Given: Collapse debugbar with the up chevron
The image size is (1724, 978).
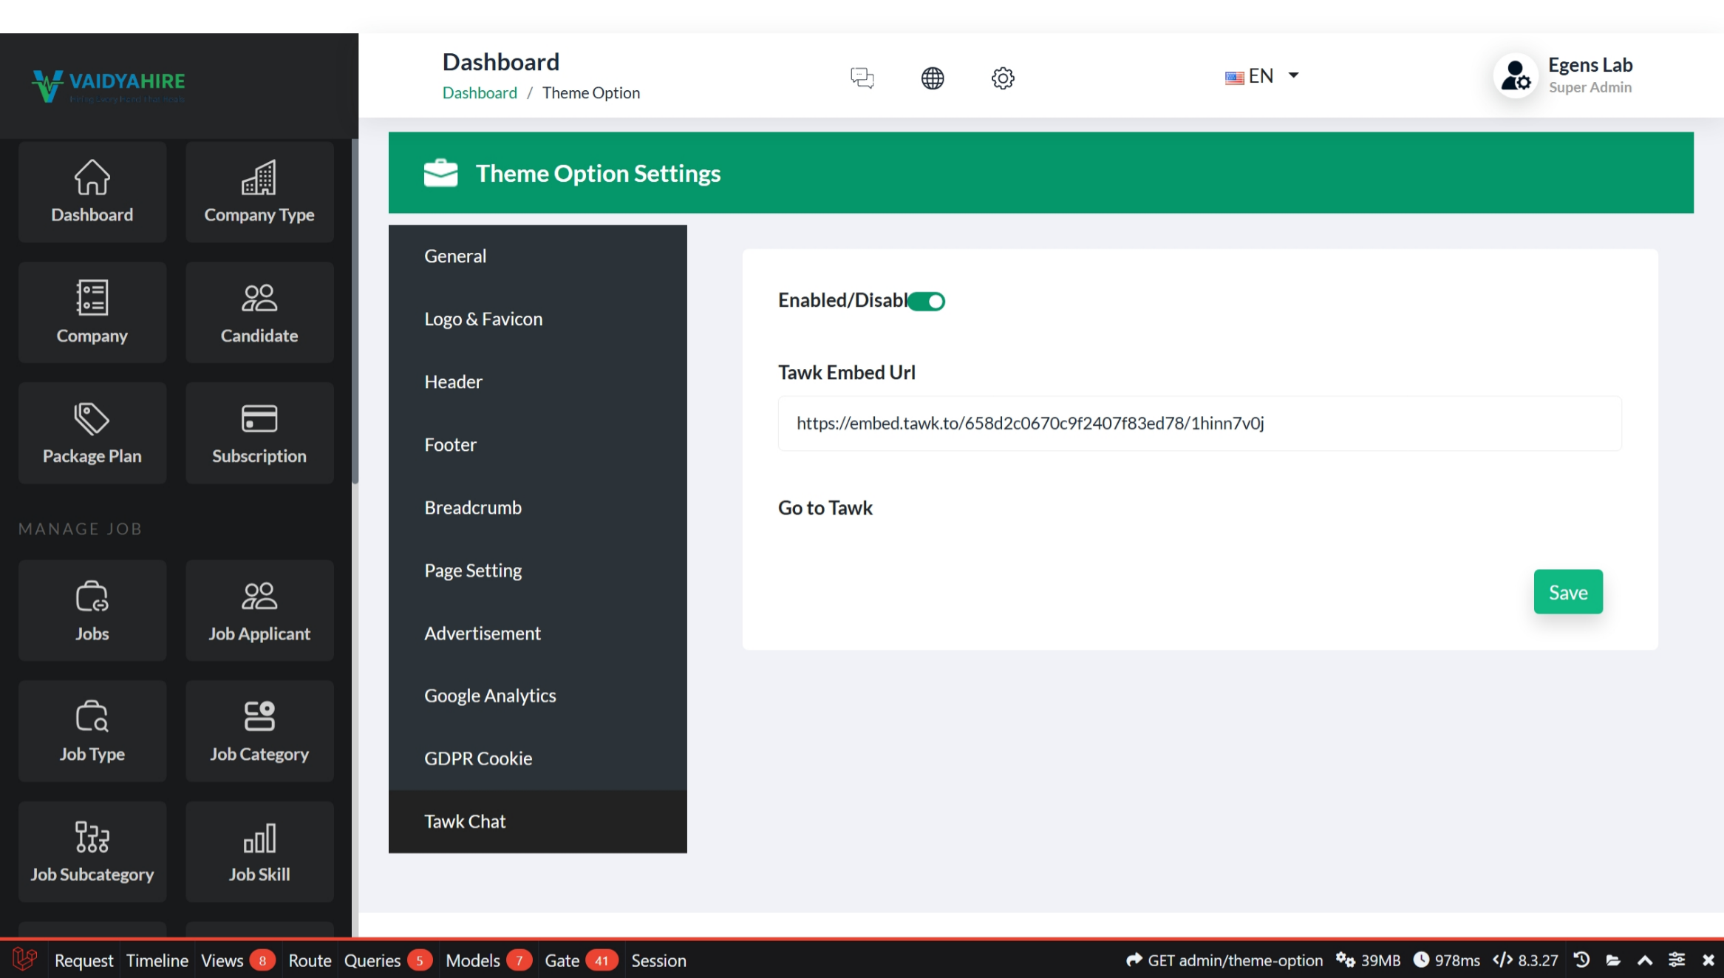Looking at the screenshot, I should 1645,960.
